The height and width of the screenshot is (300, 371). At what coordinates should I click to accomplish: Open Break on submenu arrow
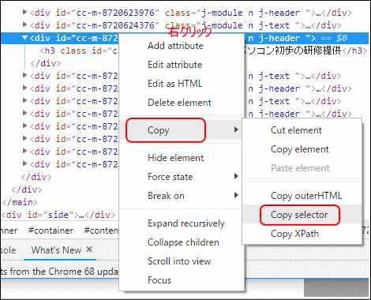pos(236,195)
